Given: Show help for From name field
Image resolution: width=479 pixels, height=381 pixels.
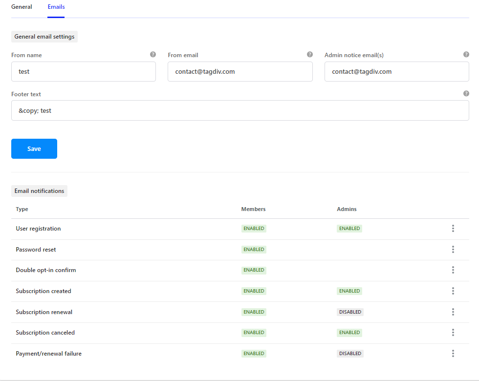Looking at the screenshot, I should tap(153, 54).
